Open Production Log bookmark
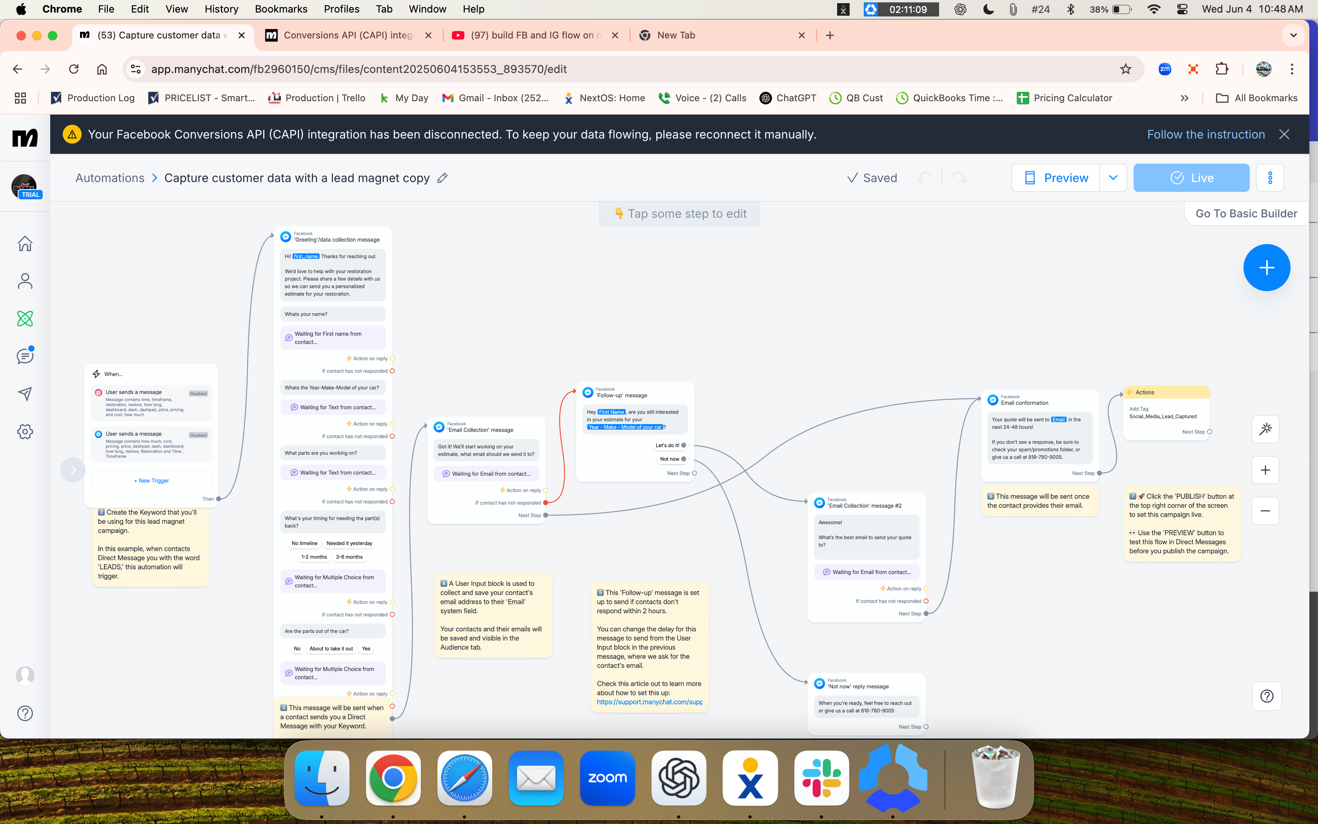This screenshot has width=1318, height=824. (x=93, y=98)
